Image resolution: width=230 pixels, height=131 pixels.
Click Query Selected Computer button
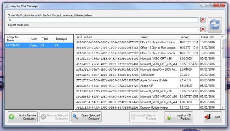click(x=87, y=117)
